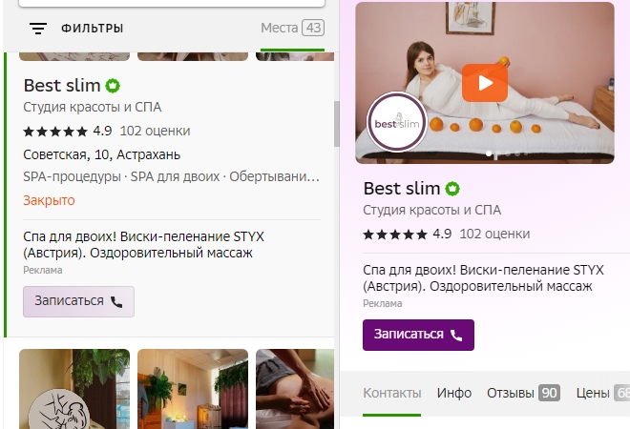Click verified badge in the details panel

pyautogui.click(x=452, y=189)
